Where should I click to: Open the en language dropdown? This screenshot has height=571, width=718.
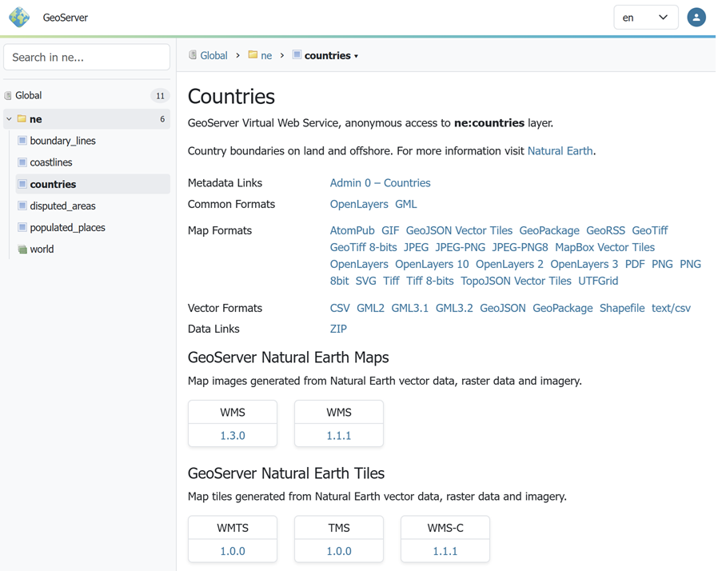pos(645,18)
